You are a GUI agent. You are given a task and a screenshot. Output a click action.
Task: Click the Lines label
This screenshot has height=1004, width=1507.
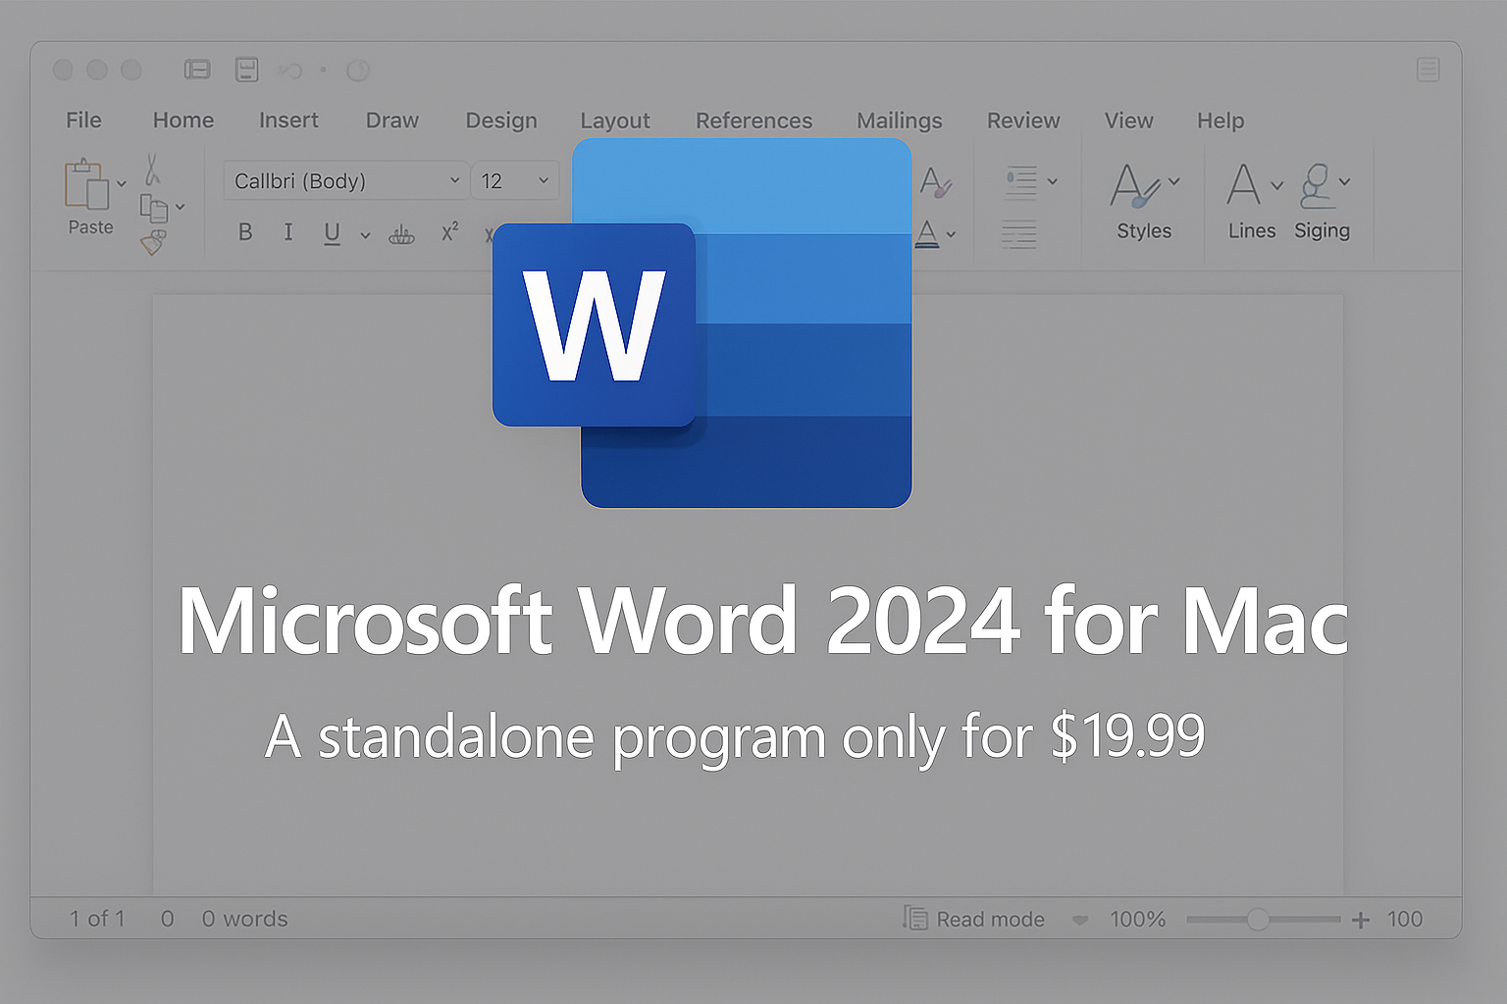coord(1252,230)
